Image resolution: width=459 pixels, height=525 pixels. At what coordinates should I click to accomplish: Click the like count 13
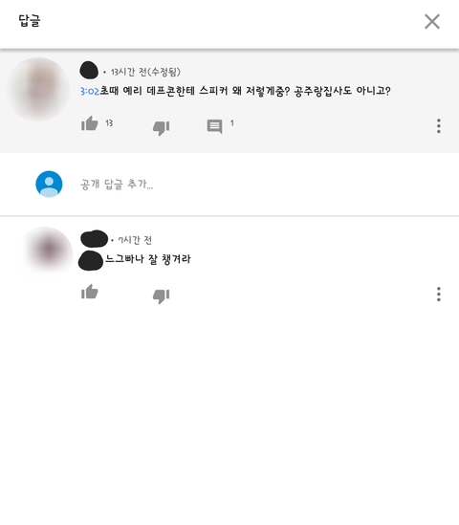[109, 123]
